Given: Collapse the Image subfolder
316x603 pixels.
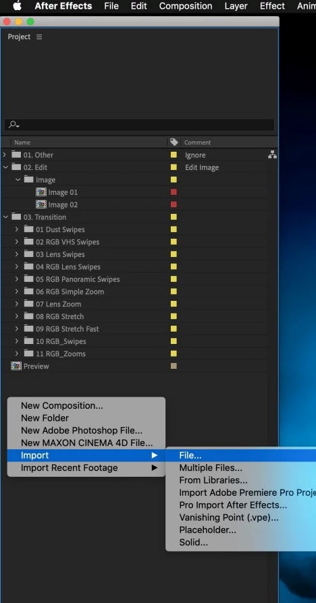Looking at the screenshot, I should (x=18, y=179).
